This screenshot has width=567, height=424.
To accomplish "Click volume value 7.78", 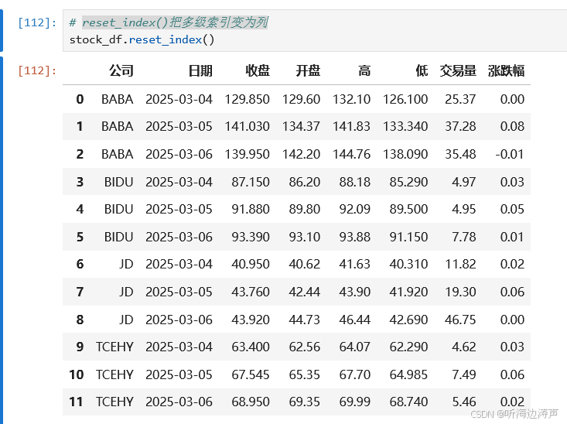I will tap(464, 237).
